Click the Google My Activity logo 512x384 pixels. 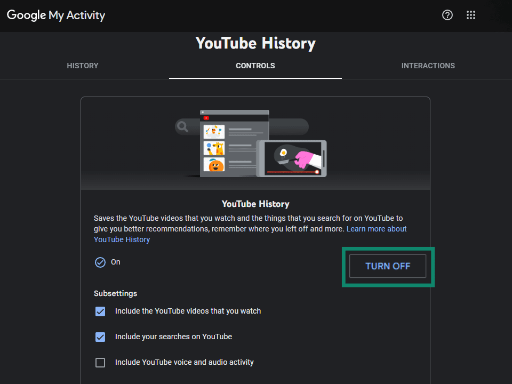coord(56,15)
